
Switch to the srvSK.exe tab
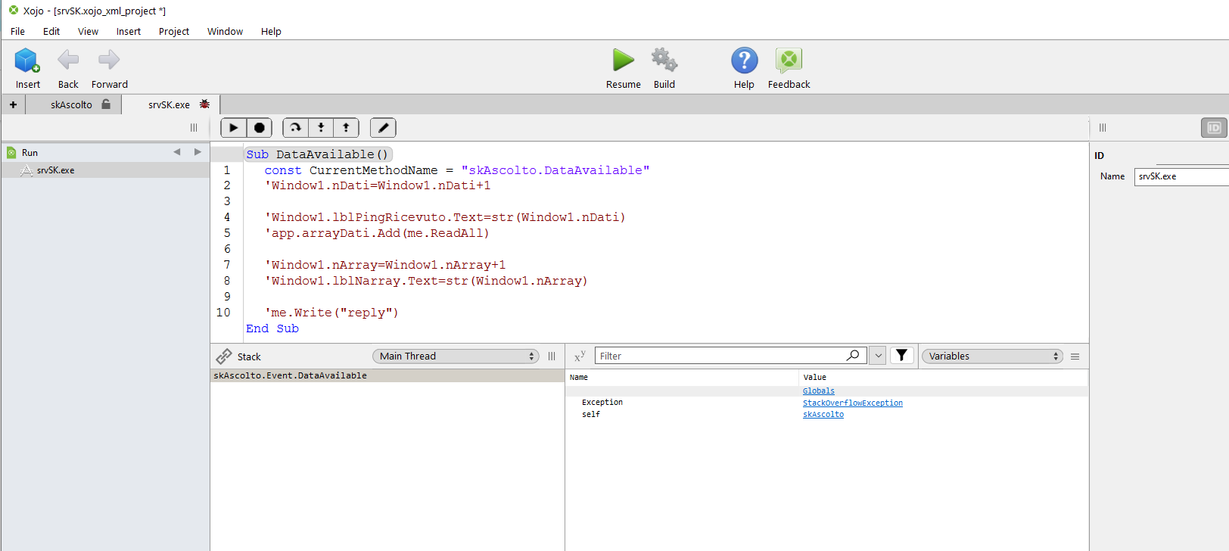click(x=170, y=104)
